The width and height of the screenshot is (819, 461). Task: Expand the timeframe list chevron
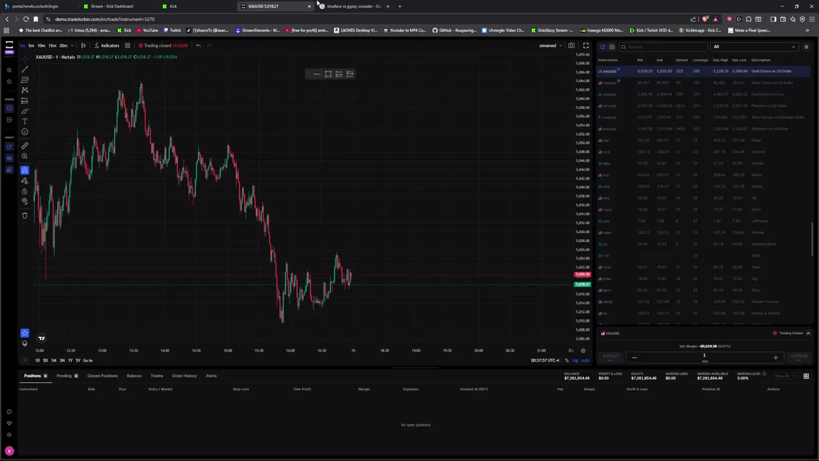pyautogui.click(x=72, y=45)
